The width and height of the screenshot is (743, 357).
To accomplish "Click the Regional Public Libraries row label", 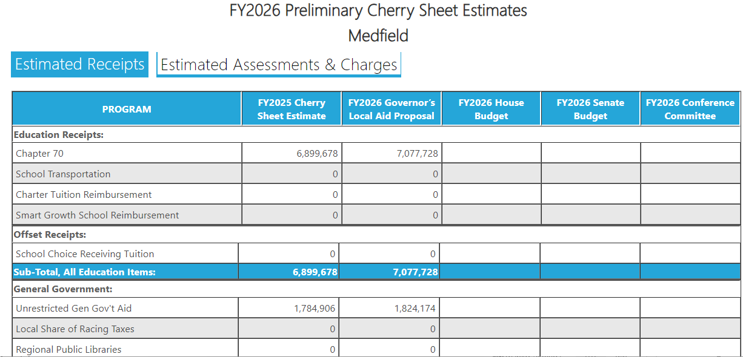I will [x=68, y=349].
